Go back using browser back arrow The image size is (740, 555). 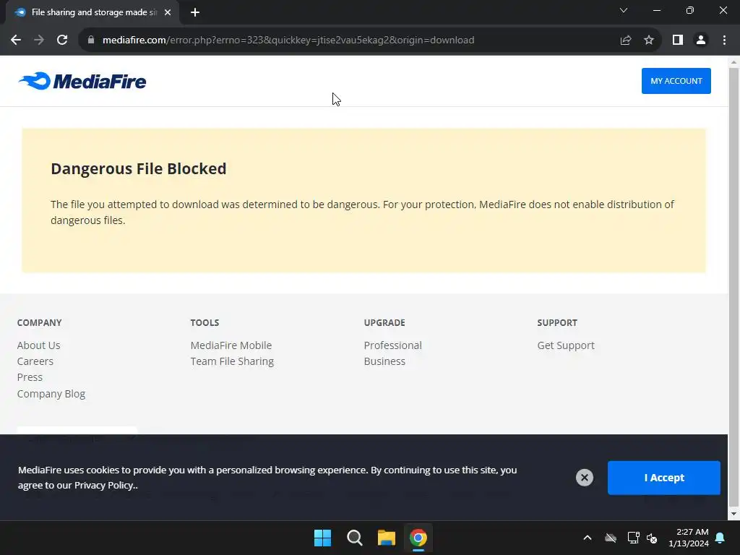pos(16,40)
